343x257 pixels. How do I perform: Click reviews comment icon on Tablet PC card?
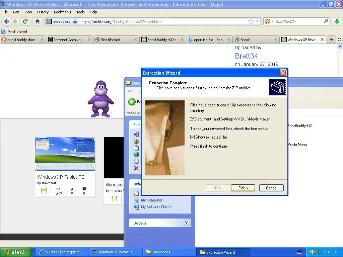84,189
